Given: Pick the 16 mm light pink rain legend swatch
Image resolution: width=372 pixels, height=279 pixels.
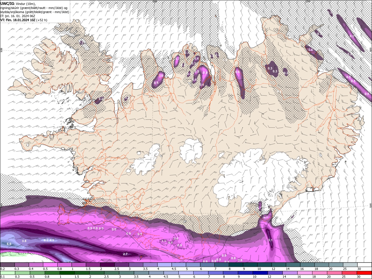Looking at the screenshot, I should tap(305, 273).
